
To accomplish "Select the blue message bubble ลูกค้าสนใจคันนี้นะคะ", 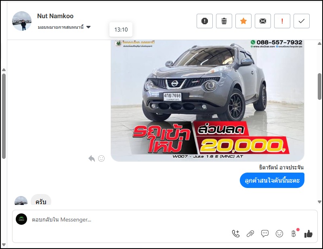I will coord(272,180).
